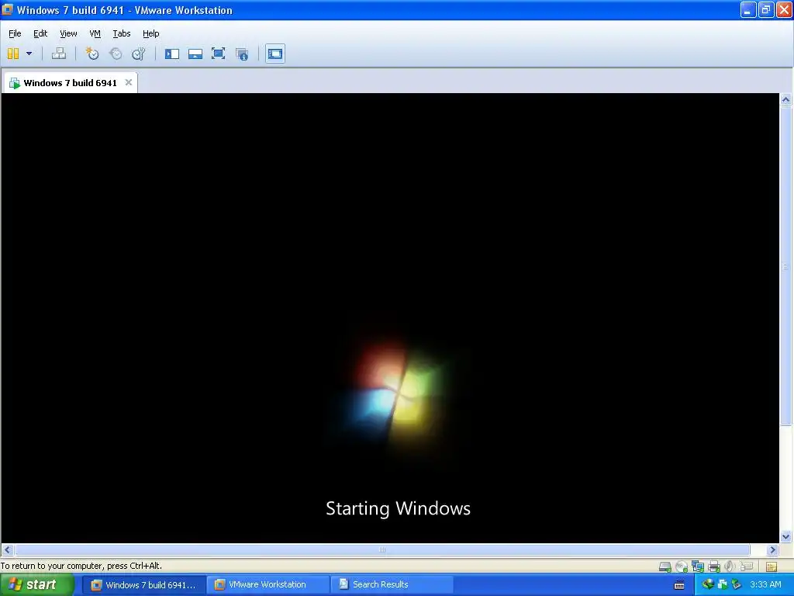This screenshot has width=794, height=596.
Task: Open the File menu
Action: [15, 33]
